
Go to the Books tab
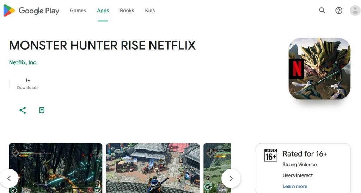pos(127,11)
